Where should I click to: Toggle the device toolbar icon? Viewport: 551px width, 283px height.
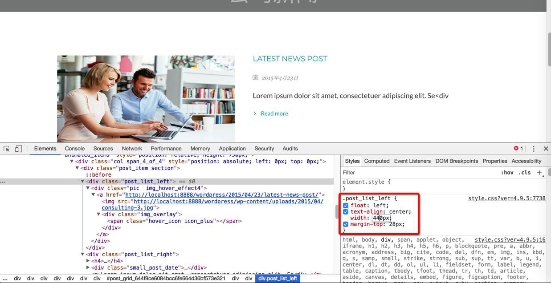(x=19, y=149)
